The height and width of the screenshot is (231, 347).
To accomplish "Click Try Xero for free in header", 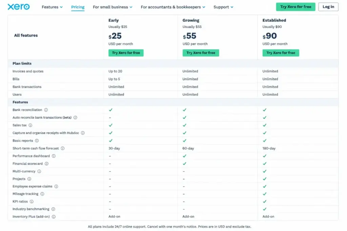I will tap(295, 7).
